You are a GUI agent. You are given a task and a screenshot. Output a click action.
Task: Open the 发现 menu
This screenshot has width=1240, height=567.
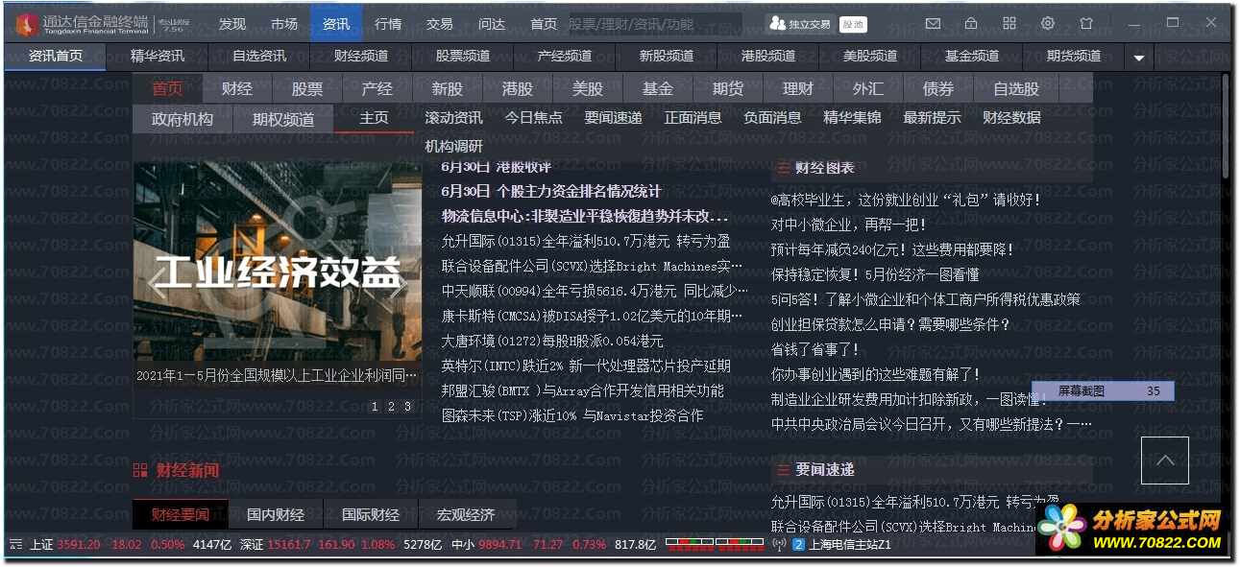[x=232, y=24]
